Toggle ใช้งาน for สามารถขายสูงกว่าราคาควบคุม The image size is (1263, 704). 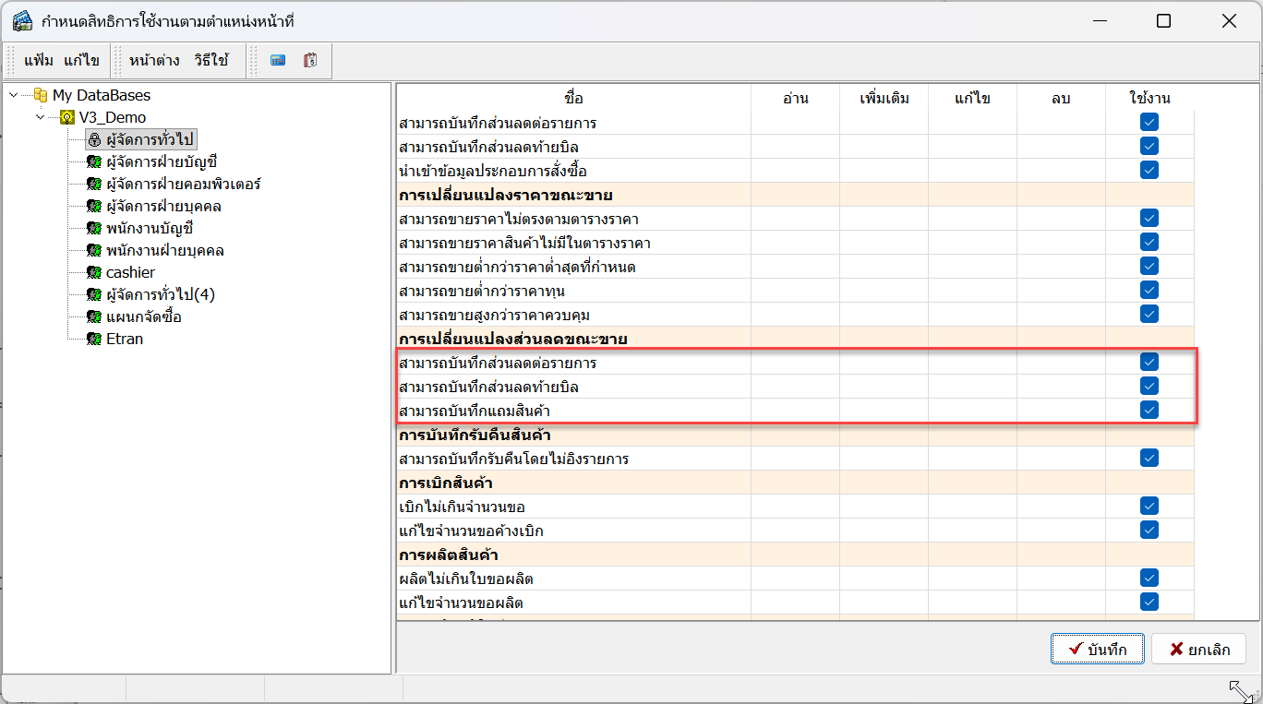(x=1149, y=314)
